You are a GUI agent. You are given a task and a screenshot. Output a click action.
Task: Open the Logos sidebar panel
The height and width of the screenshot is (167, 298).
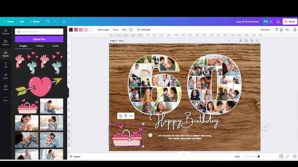[6, 87]
